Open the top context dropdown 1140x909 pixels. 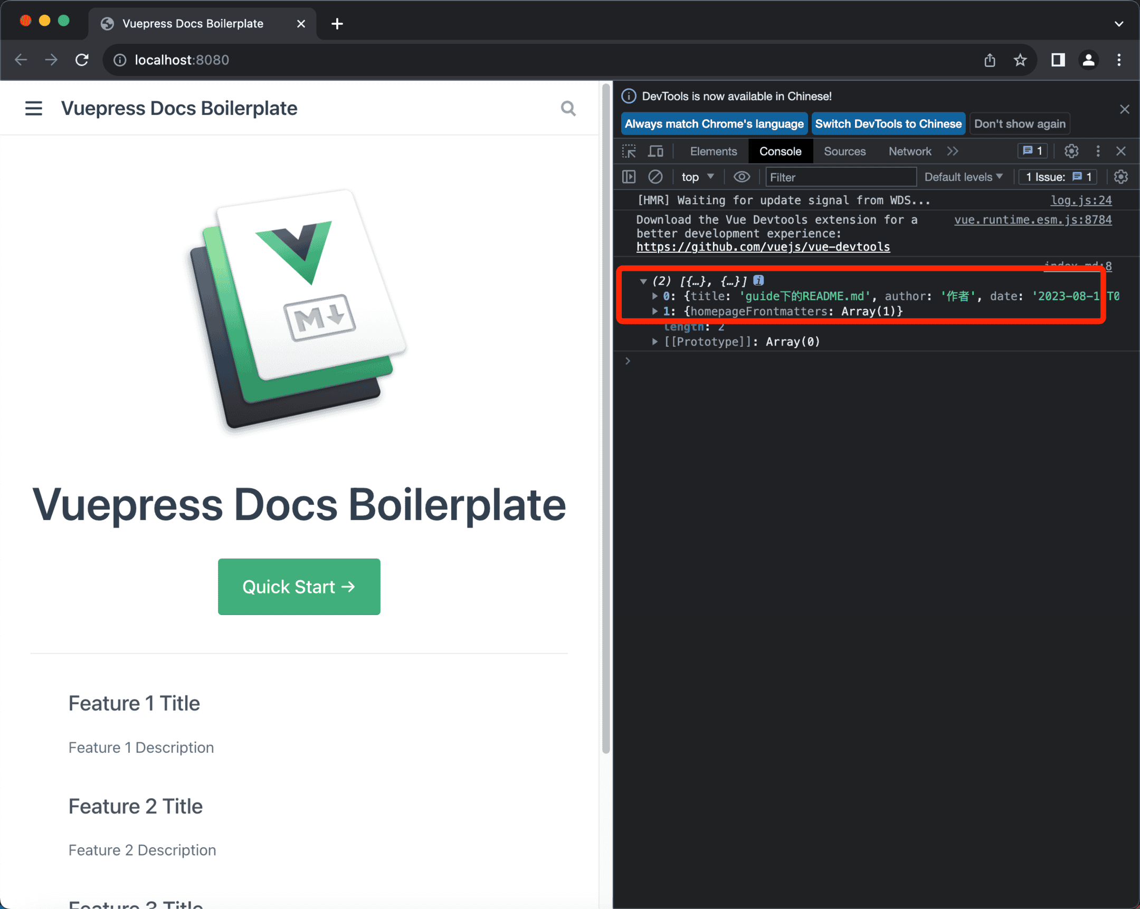coord(697,177)
